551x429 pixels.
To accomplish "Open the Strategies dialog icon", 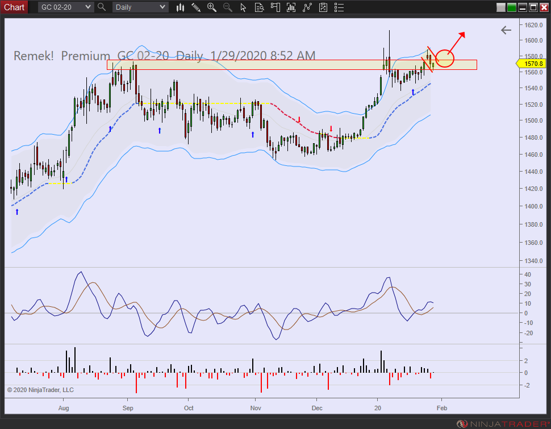I will (x=323, y=7).
